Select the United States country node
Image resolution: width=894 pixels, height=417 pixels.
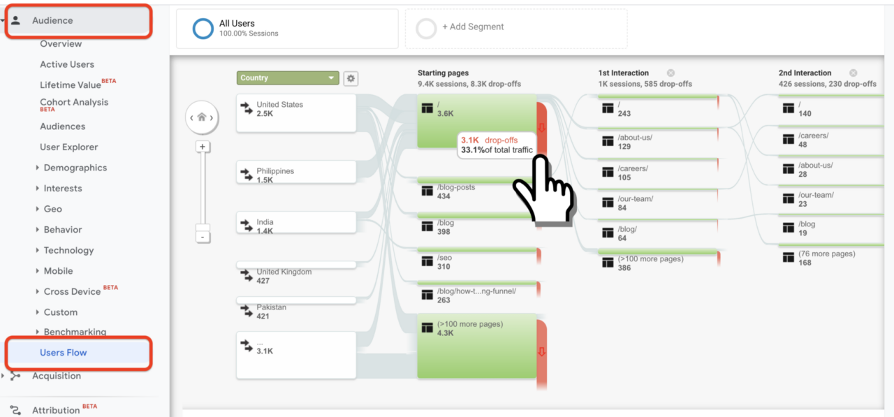pos(296,112)
